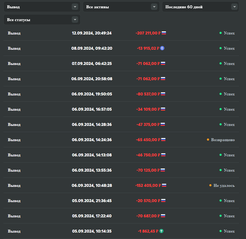Click the orange status dot beside Возвращено
Screen dimensions: 246x239
tap(208, 140)
